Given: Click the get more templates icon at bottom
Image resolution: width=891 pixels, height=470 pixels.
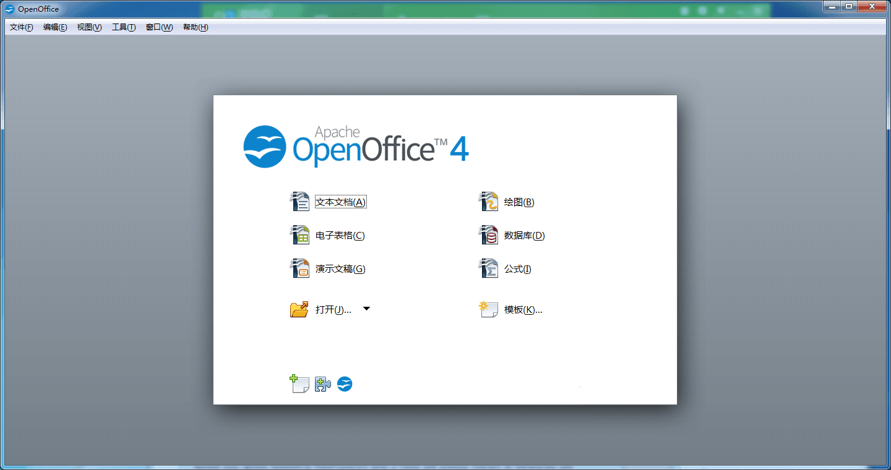Looking at the screenshot, I should click(x=299, y=384).
